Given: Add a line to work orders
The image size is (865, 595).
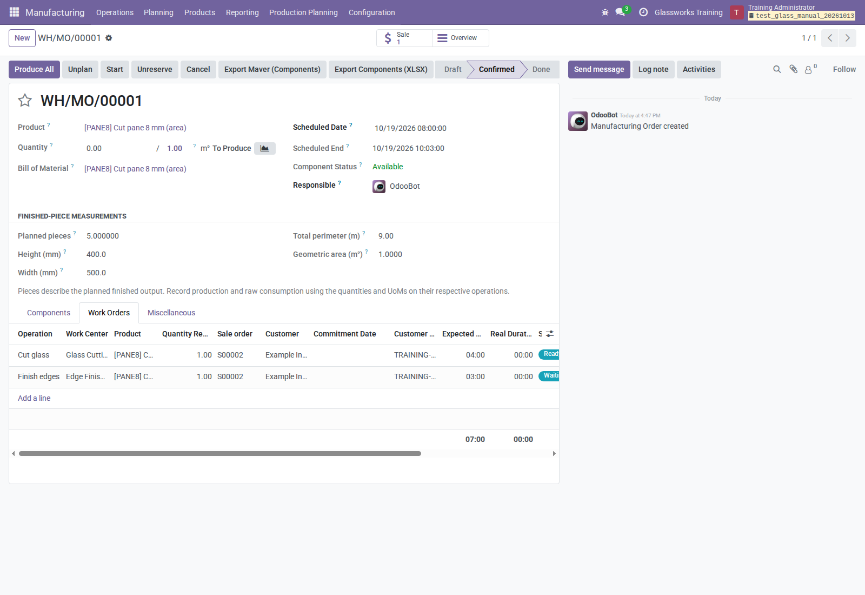Looking at the screenshot, I should click(x=34, y=398).
